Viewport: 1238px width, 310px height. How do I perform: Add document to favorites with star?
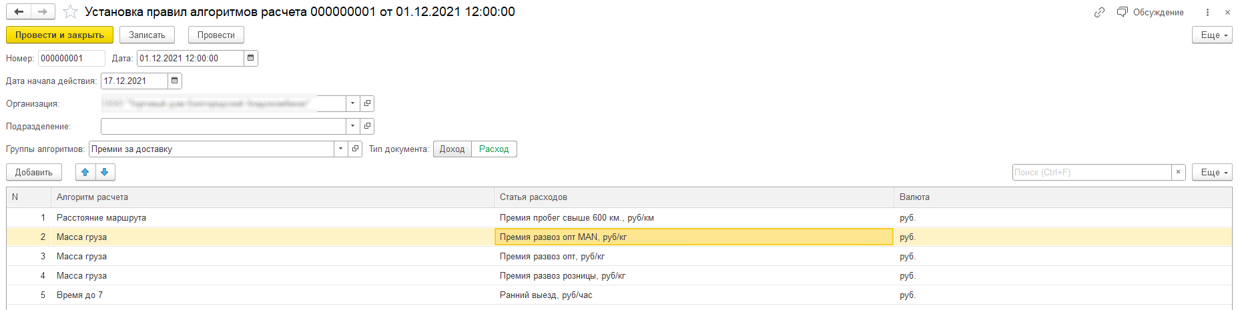tap(70, 12)
